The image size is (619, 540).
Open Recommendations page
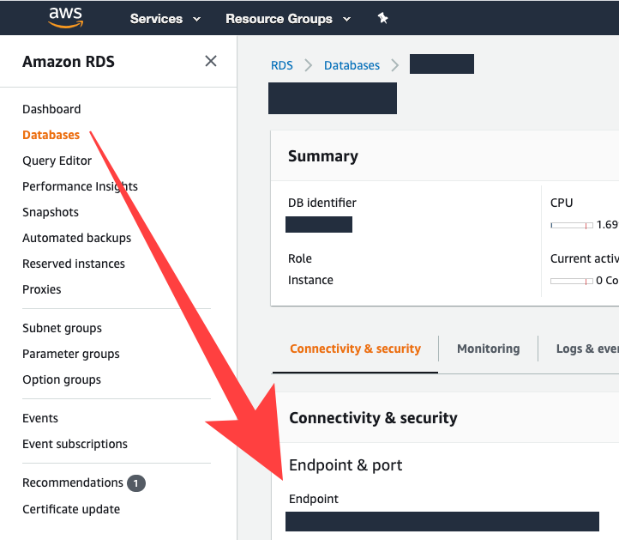click(x=73, y=482)
